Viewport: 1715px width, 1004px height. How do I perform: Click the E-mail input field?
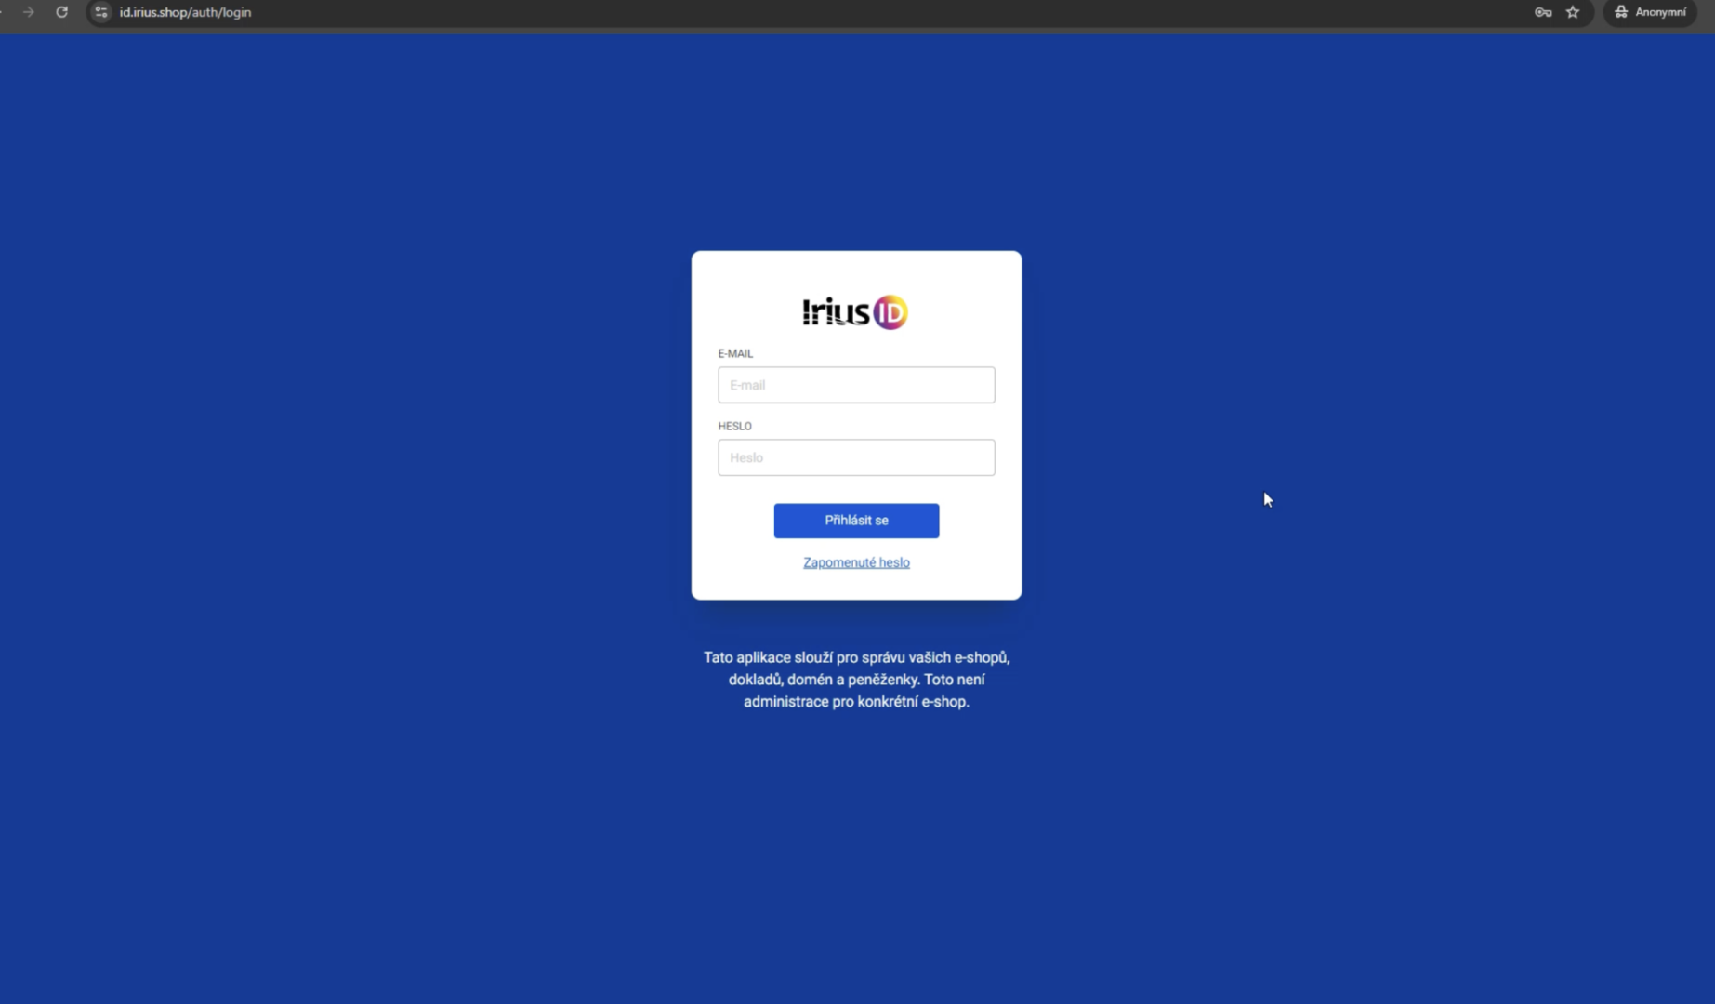pos(856,385)
